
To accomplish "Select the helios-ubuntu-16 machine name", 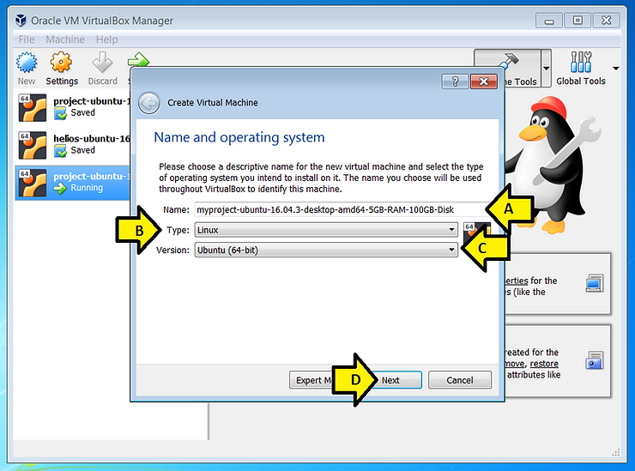I will (x=92, y=138).
